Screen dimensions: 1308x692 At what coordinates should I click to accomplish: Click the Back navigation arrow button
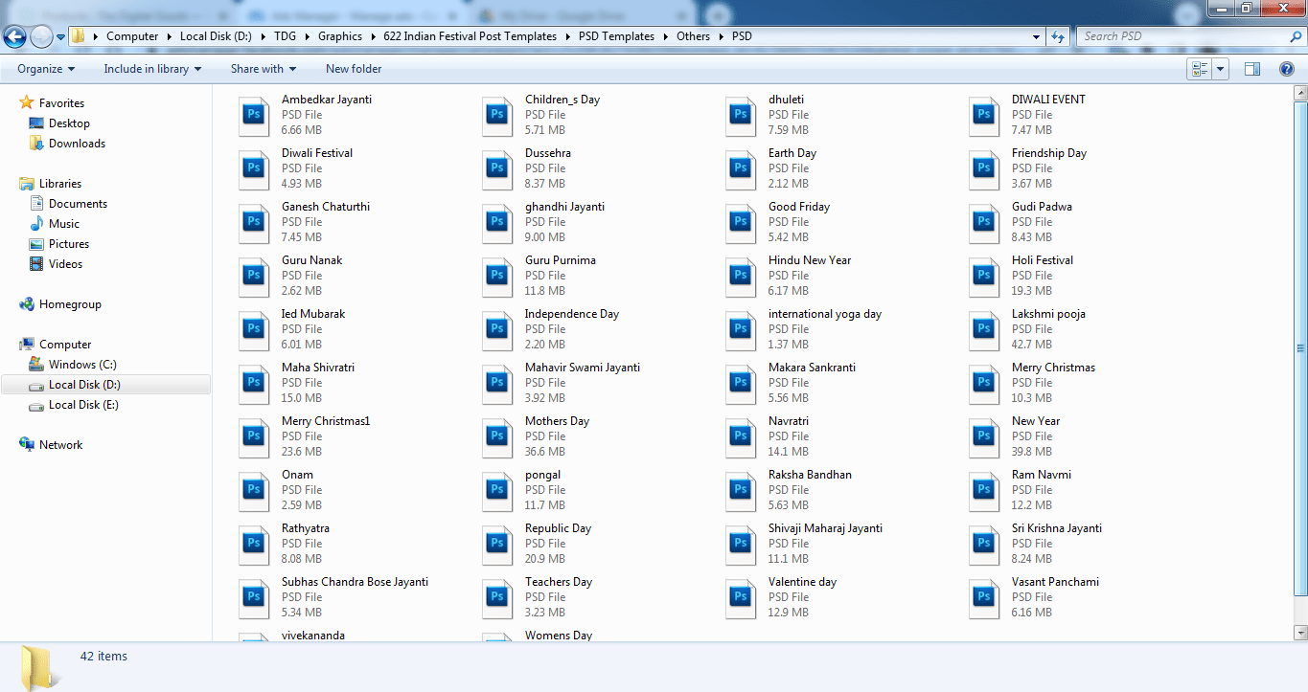pyautogui.click(x=15, y=36)
